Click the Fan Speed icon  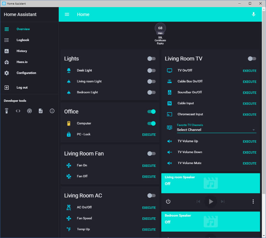69,218
